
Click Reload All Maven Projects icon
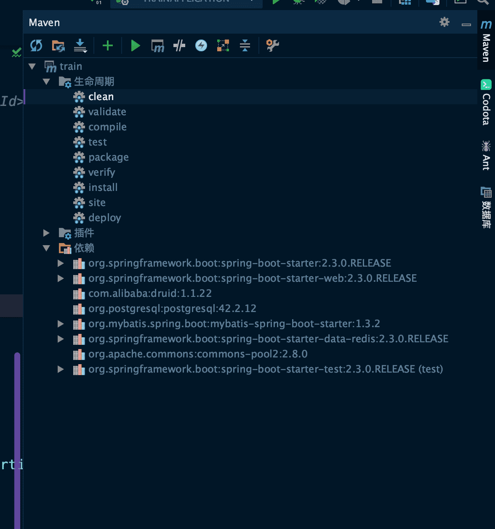(x=36, y=45)
